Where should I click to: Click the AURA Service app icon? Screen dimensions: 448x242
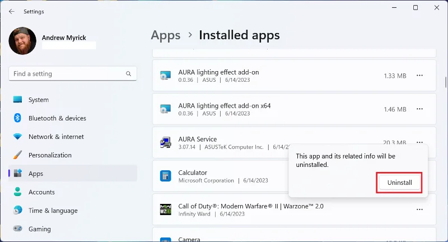tap(165, 143)
